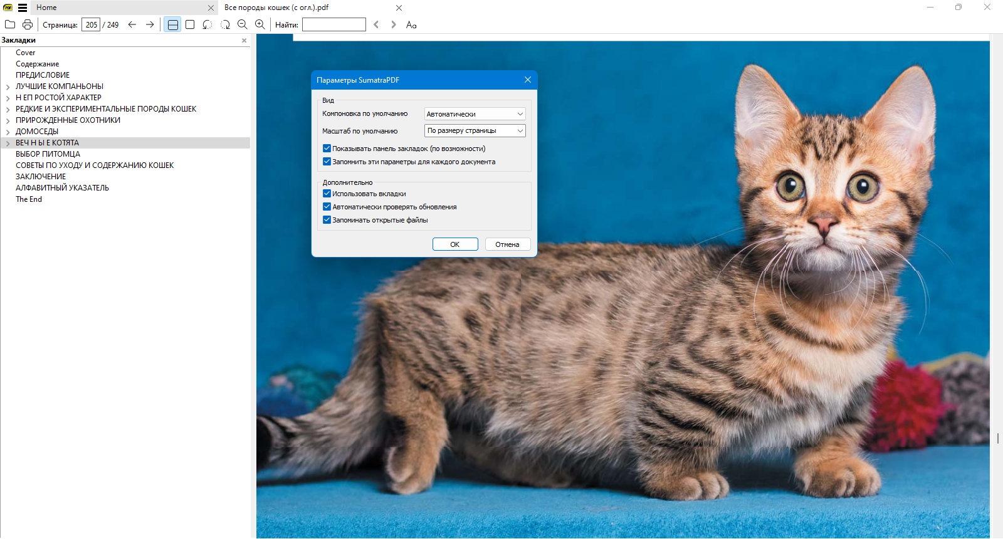
Task: Select the single page view icon
Action: point(190,24)
